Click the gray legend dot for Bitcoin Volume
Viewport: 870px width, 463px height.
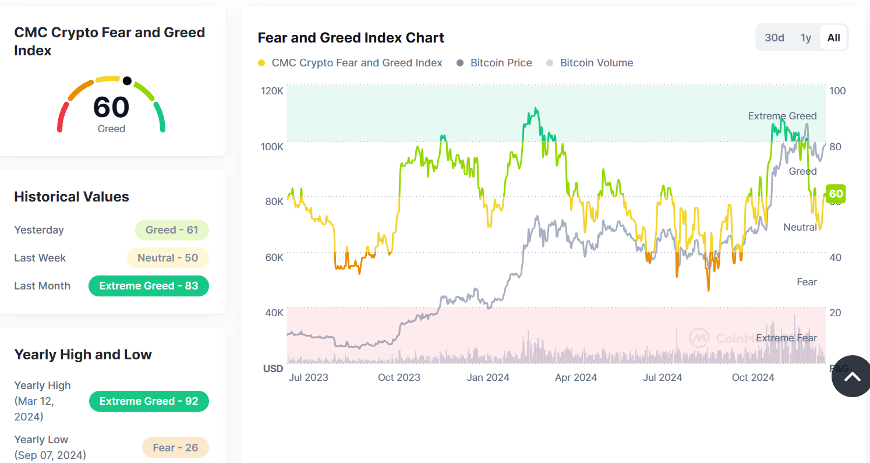click(550, 62)
